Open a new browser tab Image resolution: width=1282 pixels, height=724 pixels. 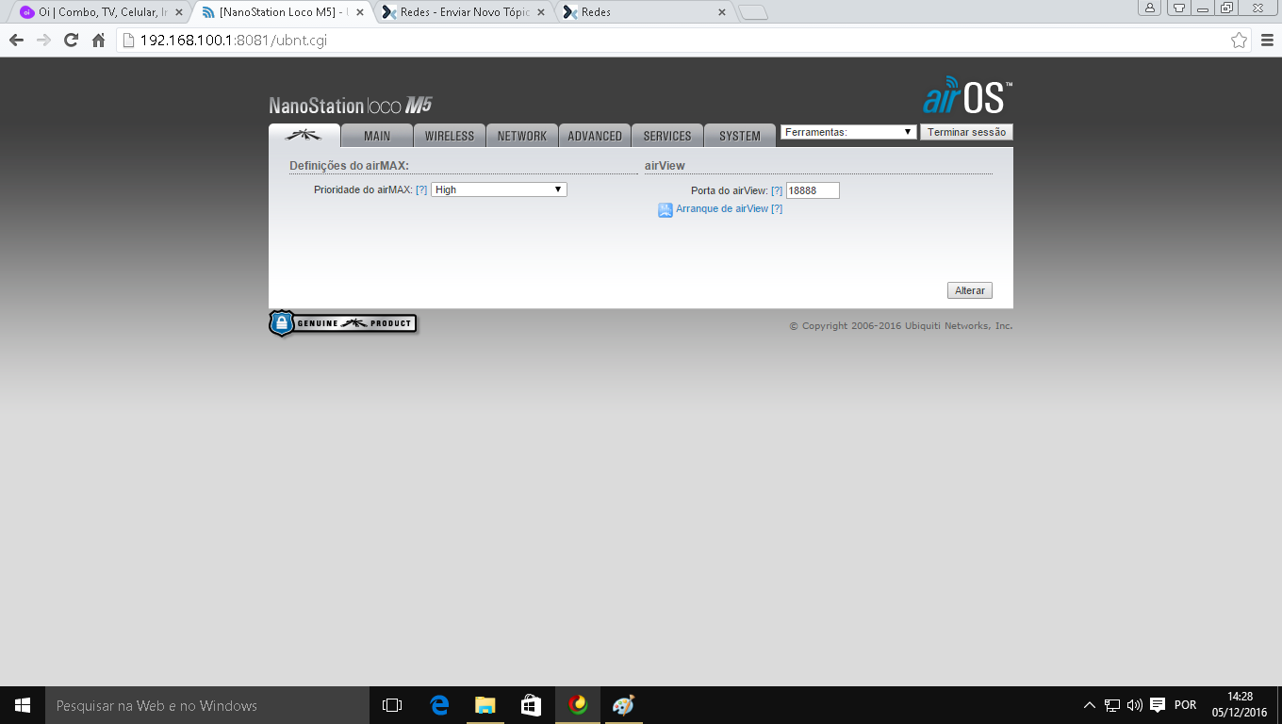pos(753,13)
